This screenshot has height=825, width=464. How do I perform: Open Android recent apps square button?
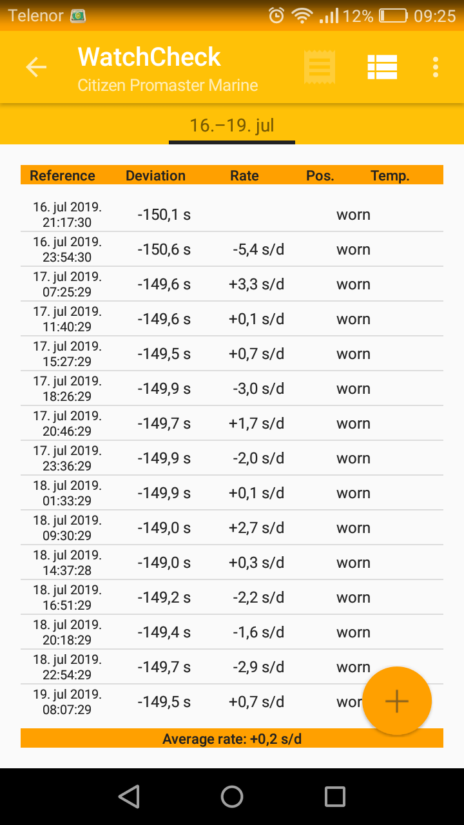click(334, 797)
